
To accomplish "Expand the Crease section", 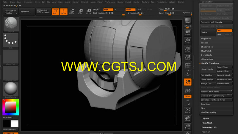I will pos(205,43).
